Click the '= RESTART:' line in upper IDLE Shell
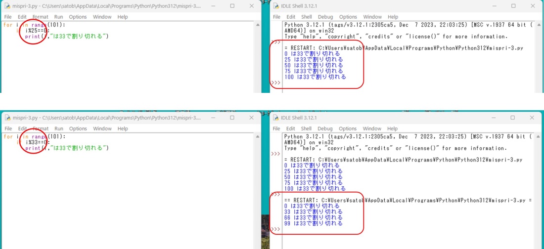This screenshot has height=249, width=544. click(403, 48)
